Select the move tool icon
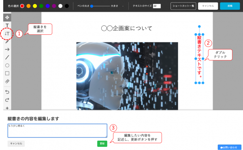 pyautogui.click(x=7, y=17)
